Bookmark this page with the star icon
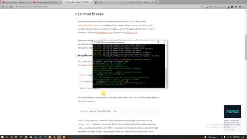 (x=202, y=7)
